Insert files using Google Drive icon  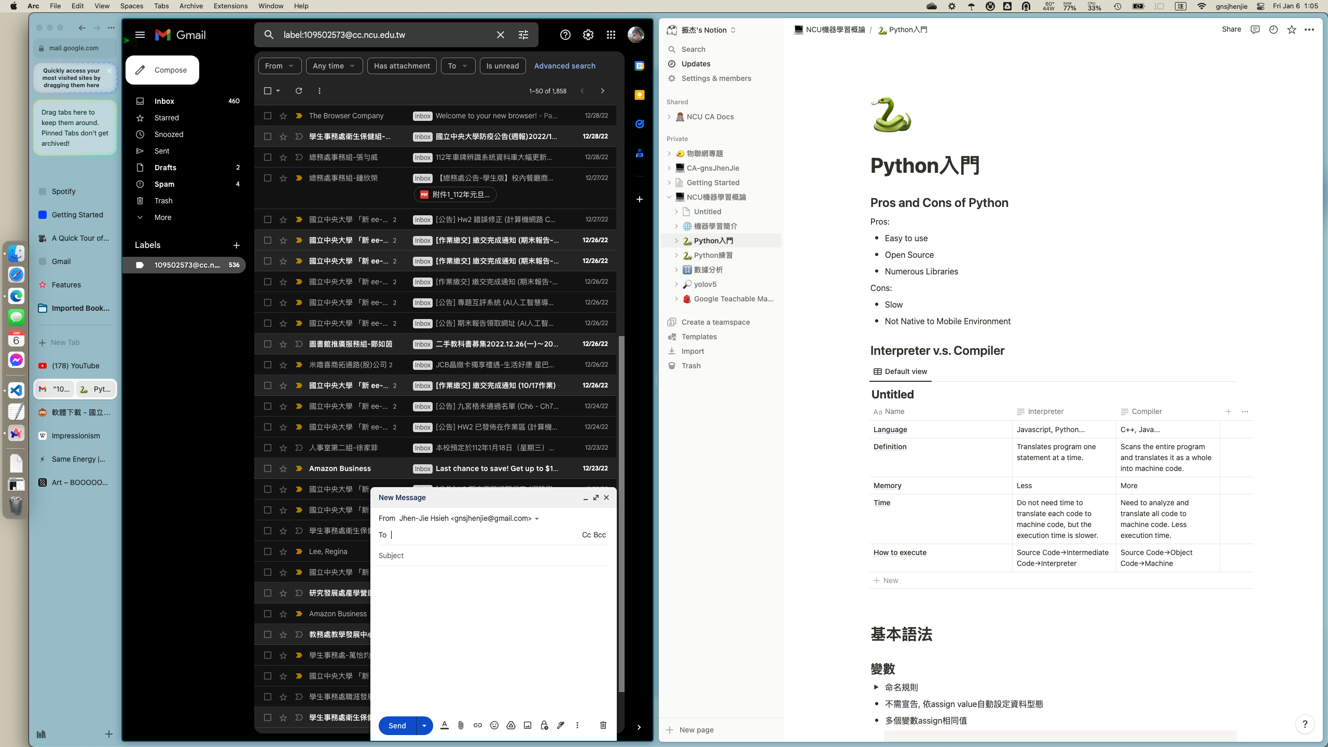pos(510,725)
